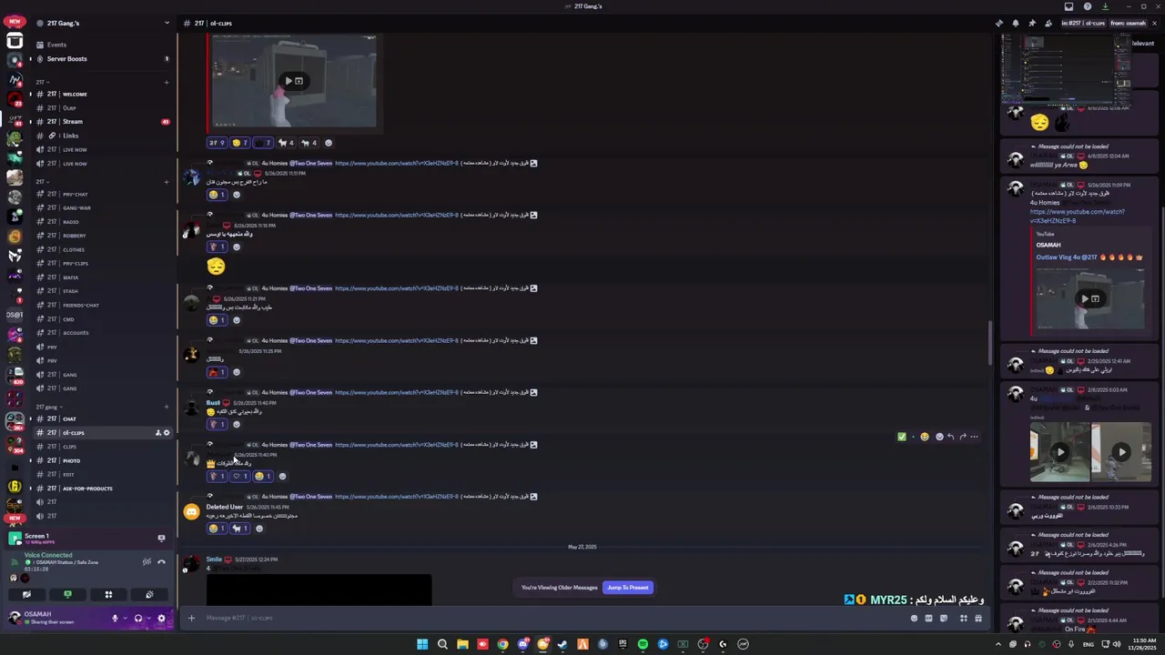Create channel in 217 gang category
The width and height of the screenshot is (1165, 655).
167,407
